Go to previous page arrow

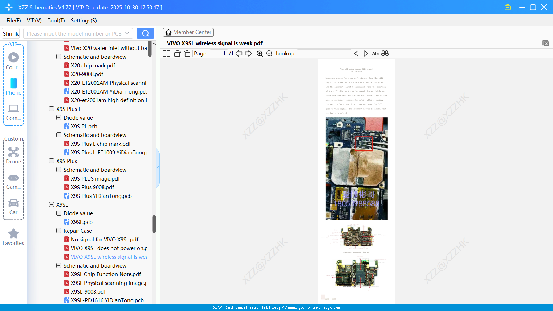[x=239, y=54]
